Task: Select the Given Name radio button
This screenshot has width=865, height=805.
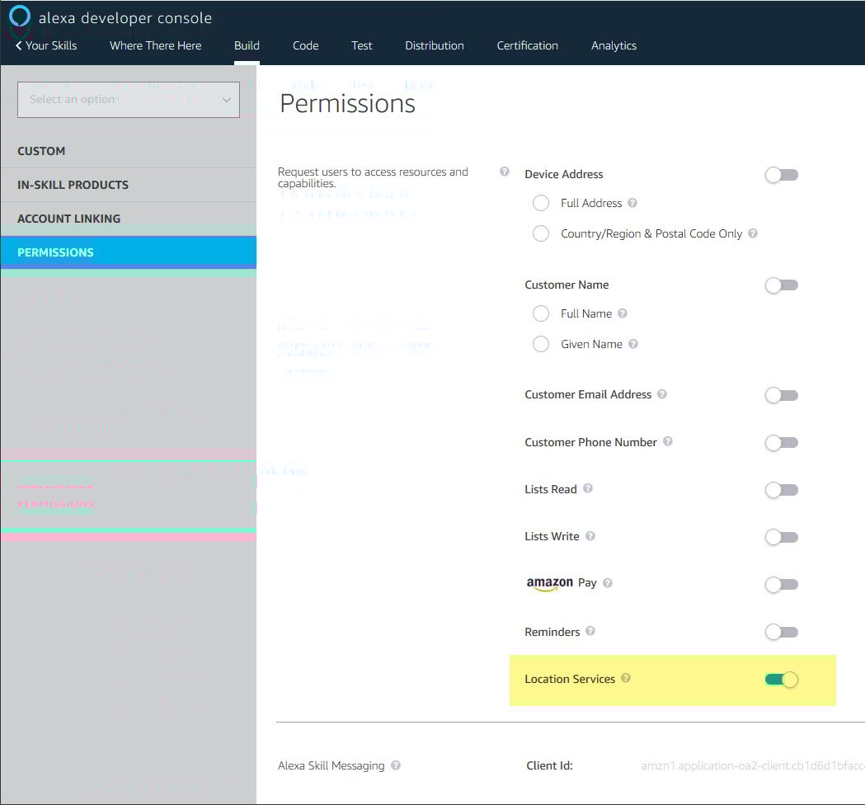Action: pyautogui.click(x=541, y=344)
